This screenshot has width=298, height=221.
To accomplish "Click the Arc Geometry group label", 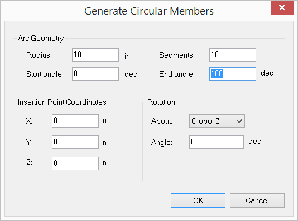I will [41, 38].
